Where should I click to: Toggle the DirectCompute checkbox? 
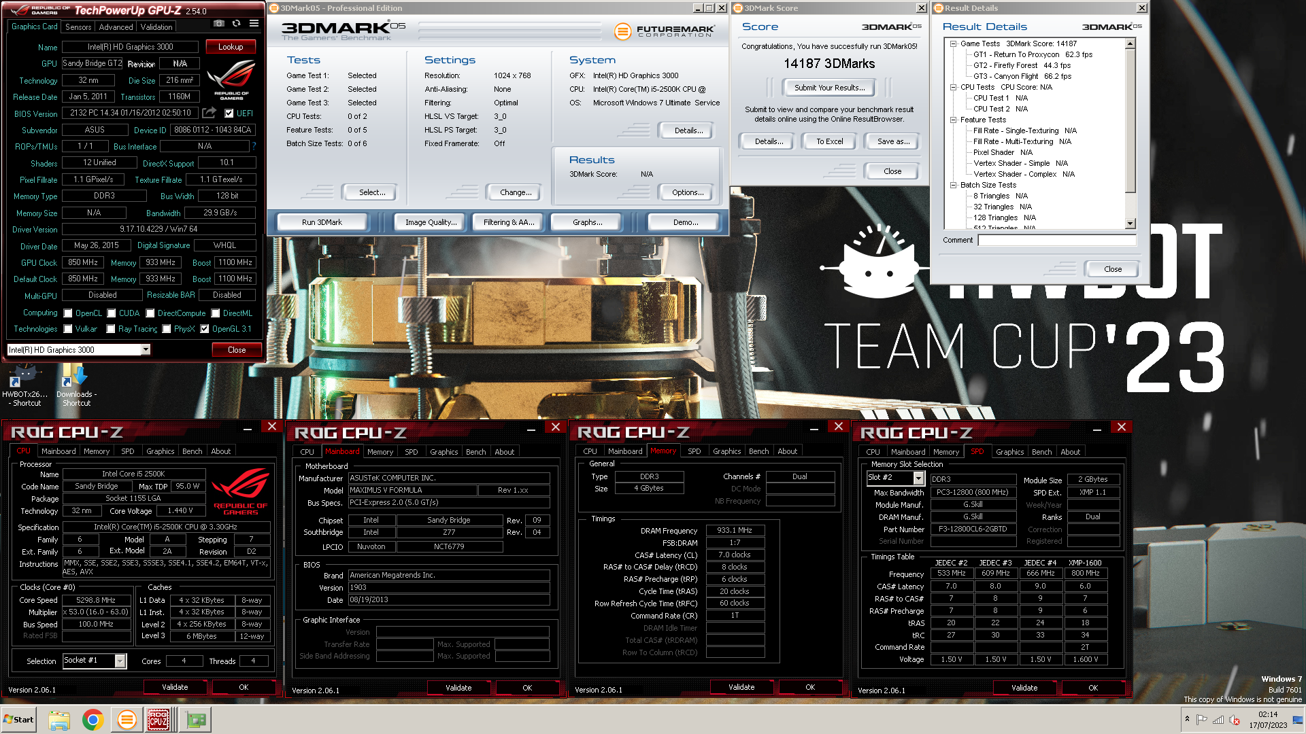[150, 313]
